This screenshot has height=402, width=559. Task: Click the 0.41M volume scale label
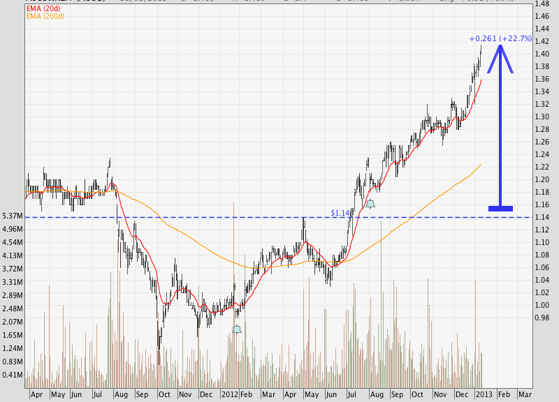(x=12, y=375)
